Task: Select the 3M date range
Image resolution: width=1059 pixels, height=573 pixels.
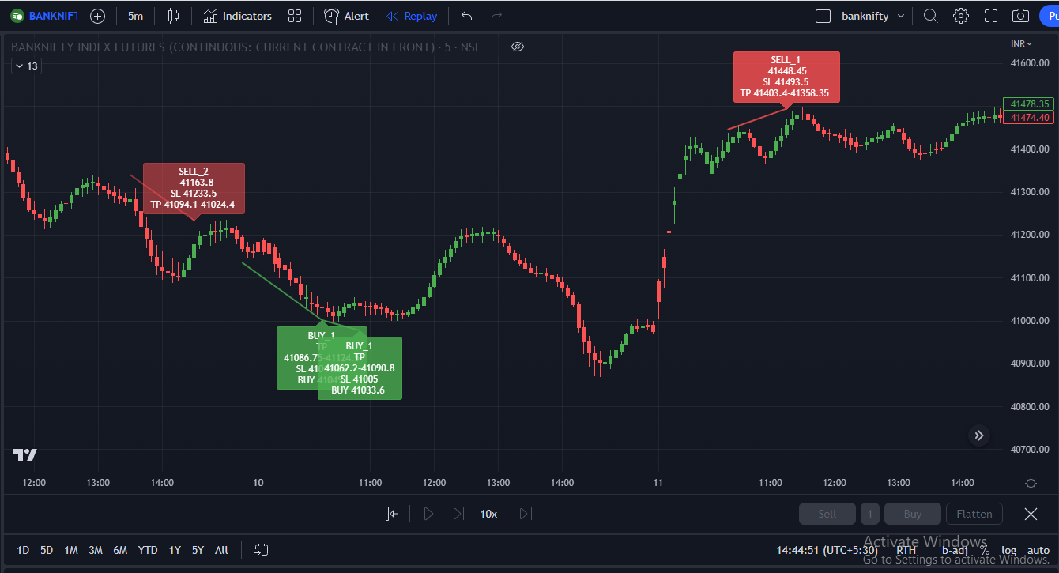Action: point(96,550)
